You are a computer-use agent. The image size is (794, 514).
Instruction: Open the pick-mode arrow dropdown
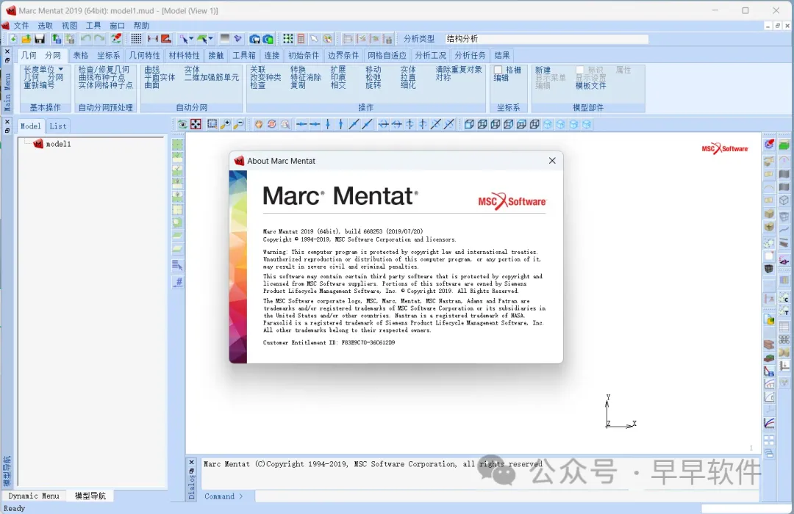click(192, 39)
